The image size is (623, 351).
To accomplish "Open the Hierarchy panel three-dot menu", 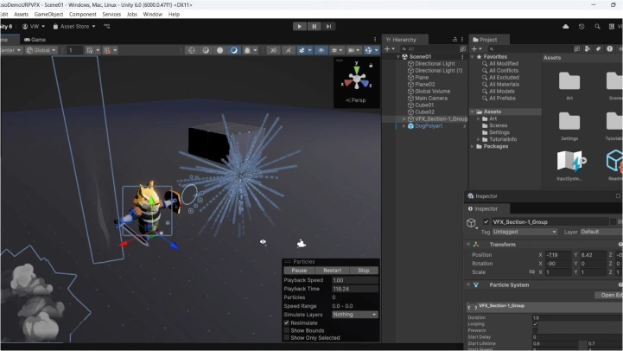I will click(x=461, y=40).
